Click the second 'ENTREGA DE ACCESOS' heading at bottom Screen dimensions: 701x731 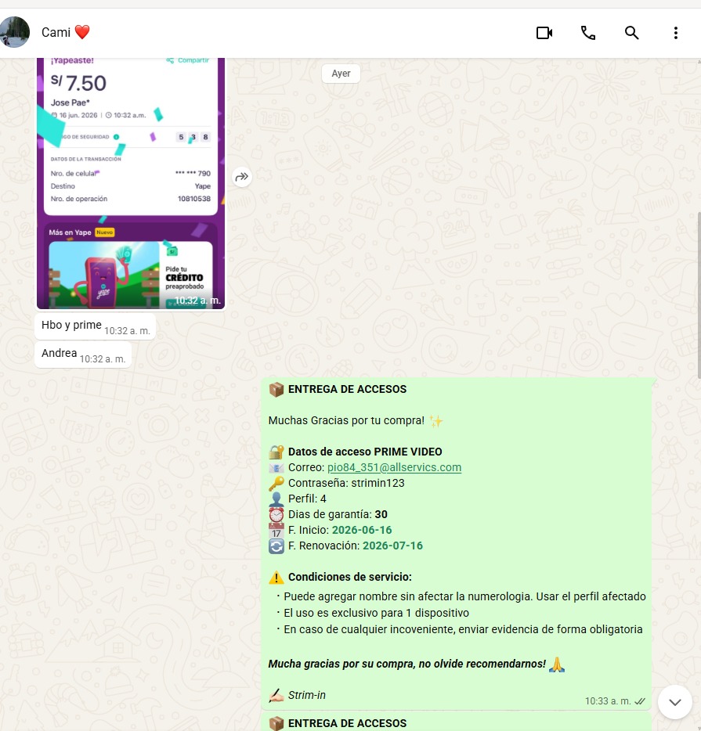[x=347, y=723]
